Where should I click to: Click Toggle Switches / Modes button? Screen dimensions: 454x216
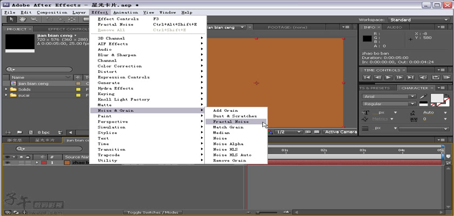coord(152,213)
